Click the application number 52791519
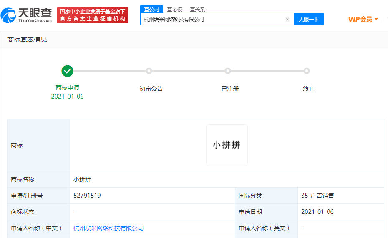Viewport: 388px width, 238px height. point(87,196)
